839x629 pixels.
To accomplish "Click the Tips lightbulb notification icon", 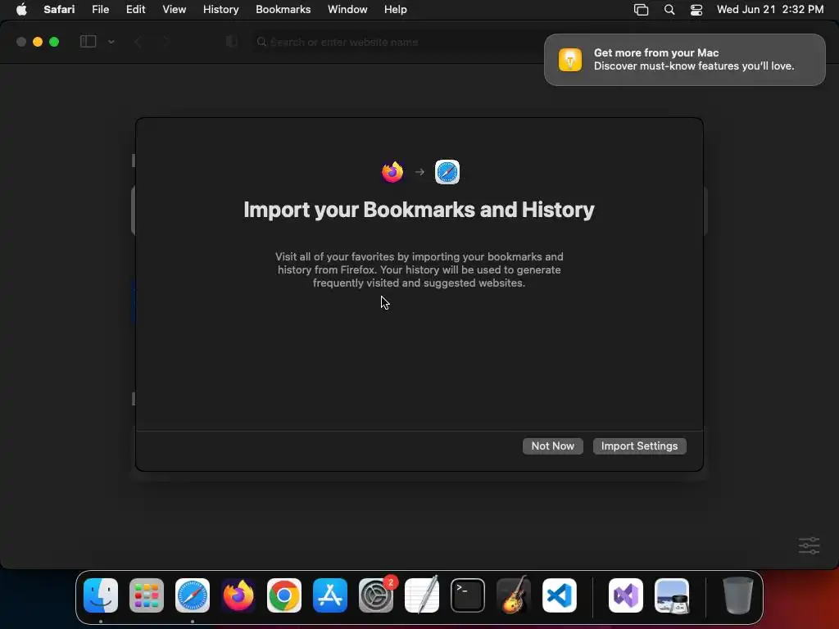I will pos(570,60).
